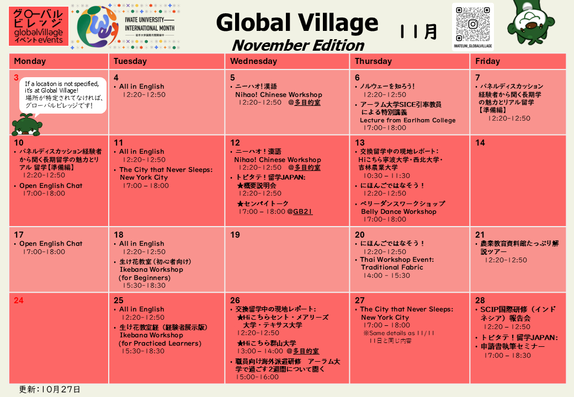The width and height of the screenshot is (574, 397).
Task: Click the 更新：10月27日 update note
Action: point(50,389)
